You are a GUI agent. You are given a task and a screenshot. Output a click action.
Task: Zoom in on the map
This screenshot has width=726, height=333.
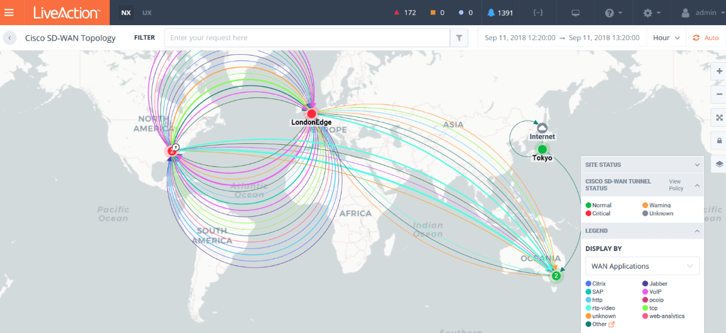(x=719, y=72)
